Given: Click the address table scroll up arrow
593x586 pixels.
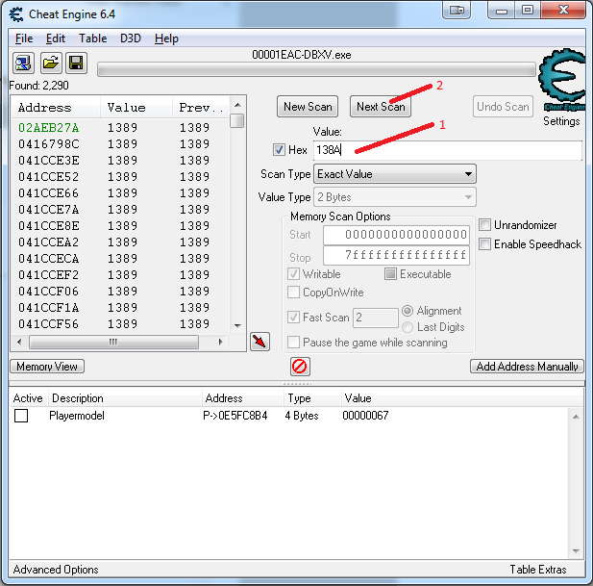Looking at the screenshot, I should 576,417.
